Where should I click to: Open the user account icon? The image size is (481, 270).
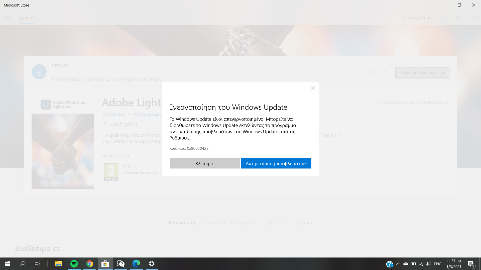pyautogui.click(x=443, y=18)
